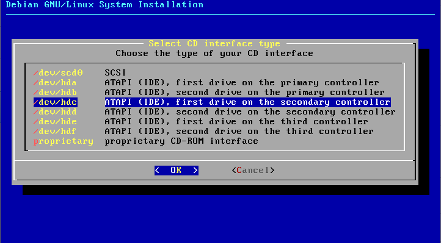Confirm selection with the OK button
This screenshot has height=243, width=441.
(177, 170)
